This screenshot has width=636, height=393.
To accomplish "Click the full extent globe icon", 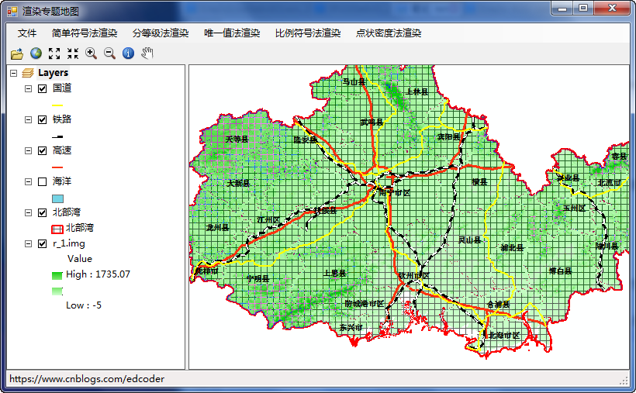I will point(36,53).
